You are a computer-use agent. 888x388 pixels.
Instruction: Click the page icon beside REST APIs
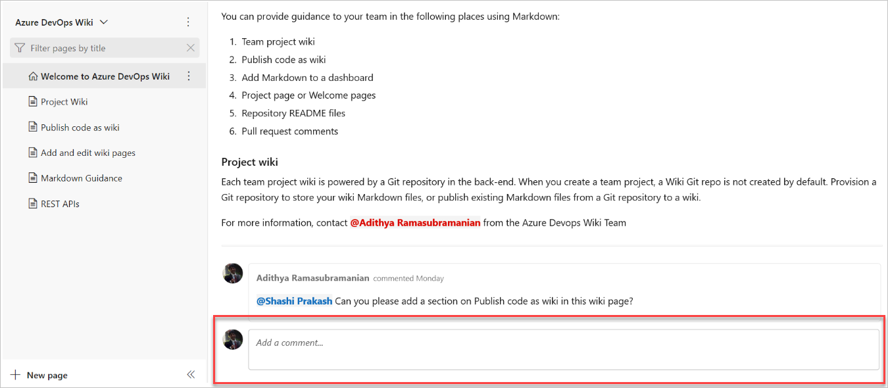(x=32, y=203)
